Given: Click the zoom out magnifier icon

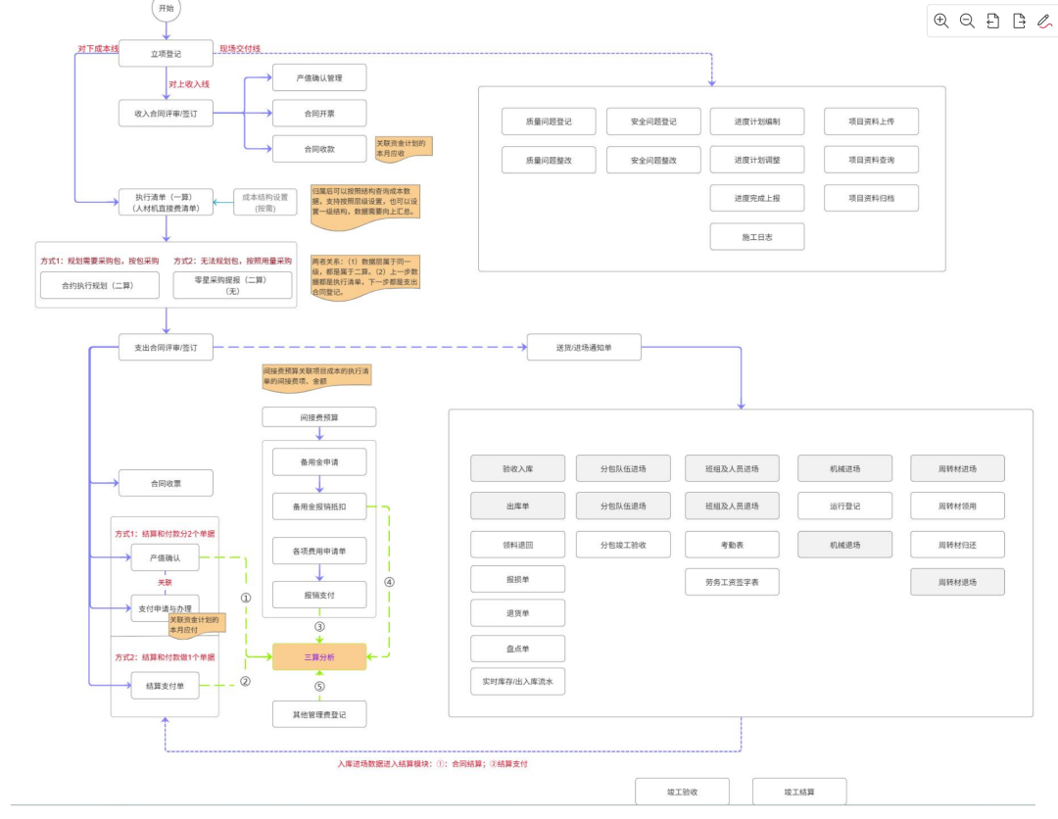Looking at the screenshot, I should pyautogui.click(x=967, y=21).
